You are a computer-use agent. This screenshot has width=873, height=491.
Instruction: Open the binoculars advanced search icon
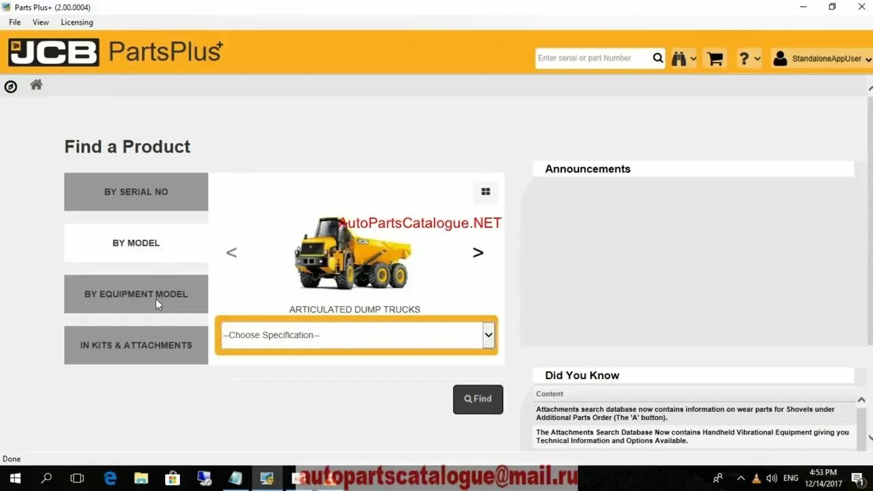pyautogui.click(x=679, y=59)
